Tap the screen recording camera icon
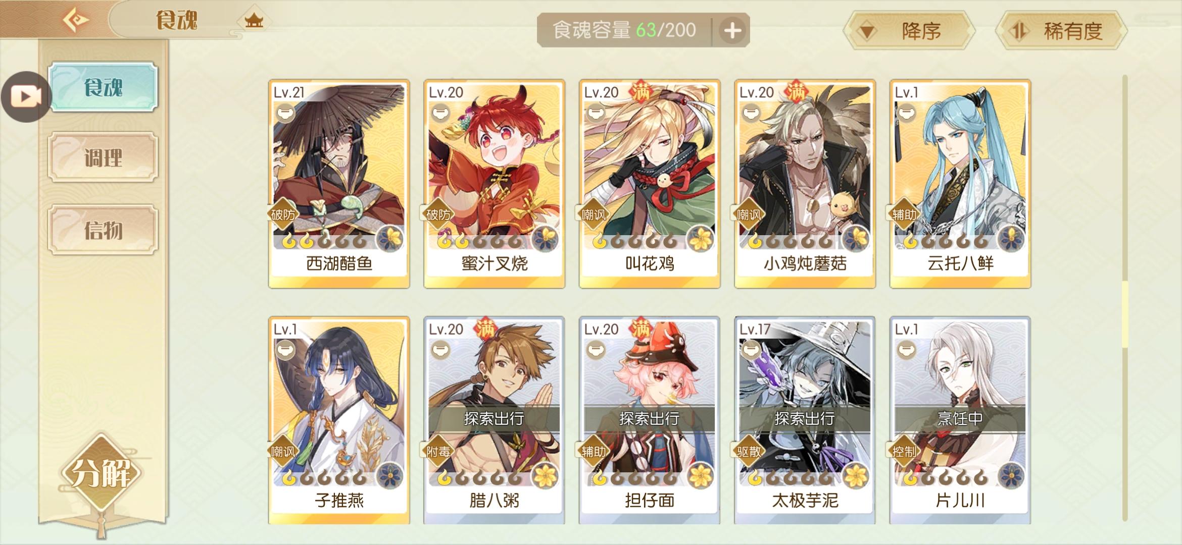 (x=26, y=96)
